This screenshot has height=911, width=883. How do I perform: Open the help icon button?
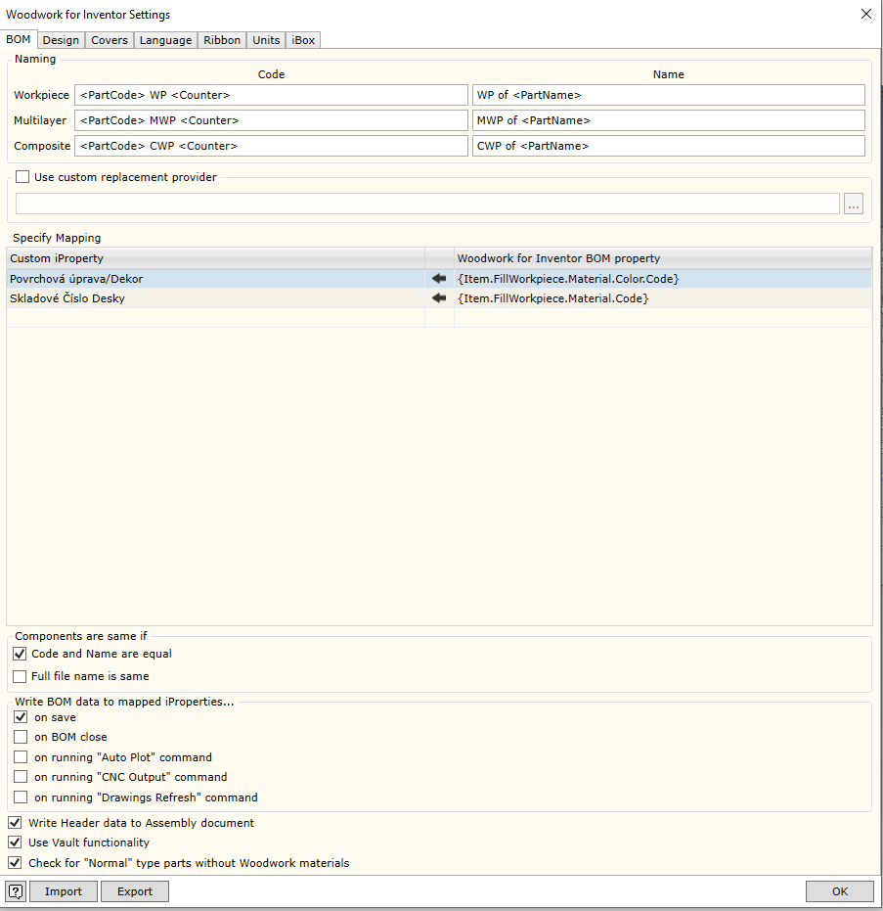pos(16,891)
